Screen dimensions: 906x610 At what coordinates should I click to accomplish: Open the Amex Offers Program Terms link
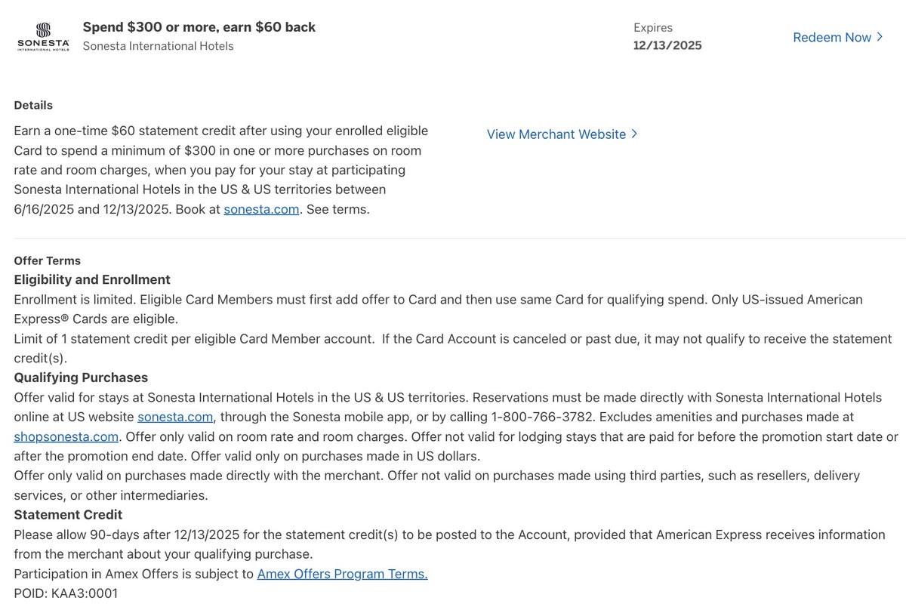[342, 574]
